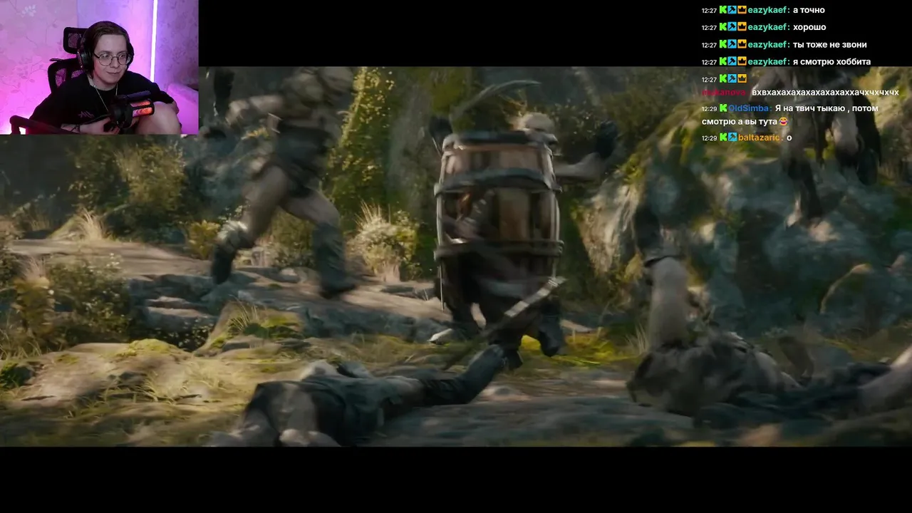
Task: Click the green K badge beside OldSimba
Action: point(723,108)
